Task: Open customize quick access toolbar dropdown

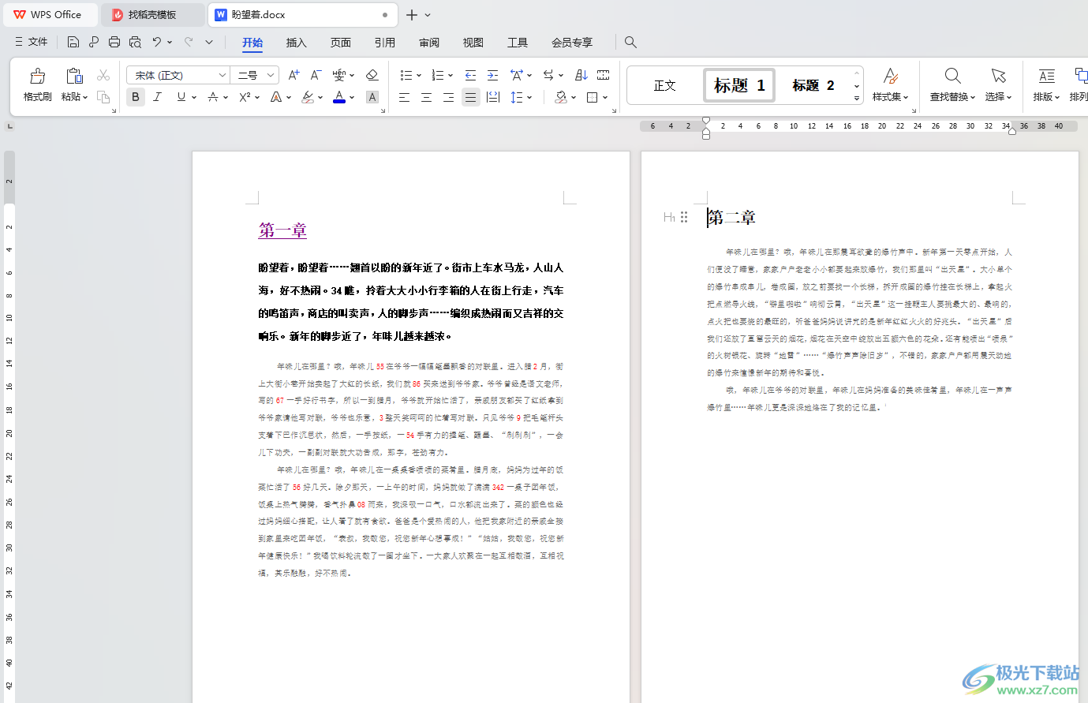Action: tap(209, 42)
